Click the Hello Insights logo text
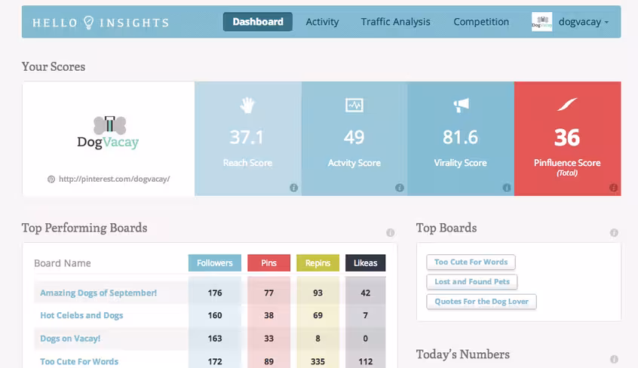The width and height of the screenshot is (638, 368). (100, 23)
